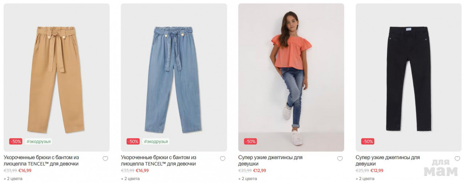Expand '+ 2 цвета' under blue denim trousers

click(130, 179)
